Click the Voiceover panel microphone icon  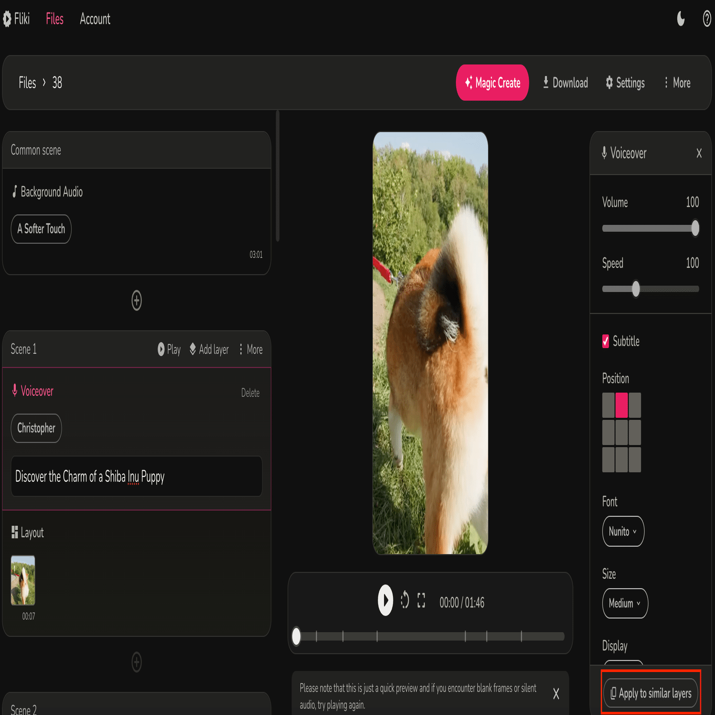pos(604,153)
